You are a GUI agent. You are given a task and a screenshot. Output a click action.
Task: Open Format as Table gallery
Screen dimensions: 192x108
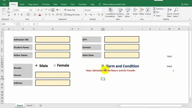coord(120,13)
